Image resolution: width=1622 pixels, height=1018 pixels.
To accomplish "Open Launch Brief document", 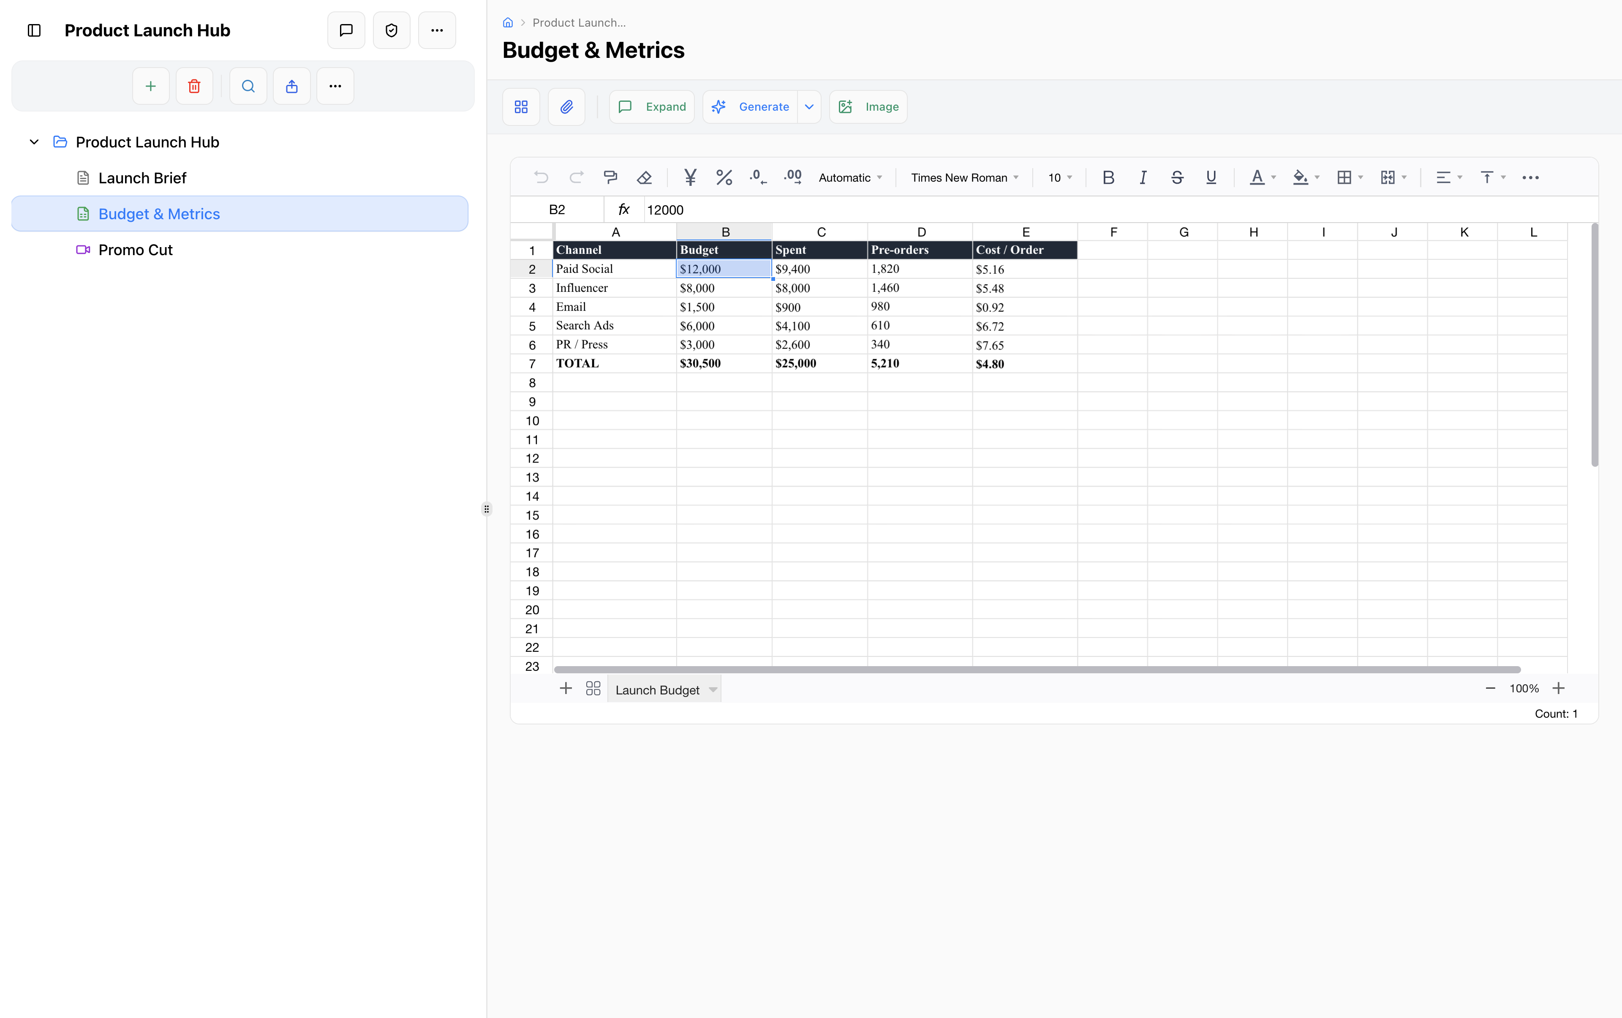I will point(142,178).
